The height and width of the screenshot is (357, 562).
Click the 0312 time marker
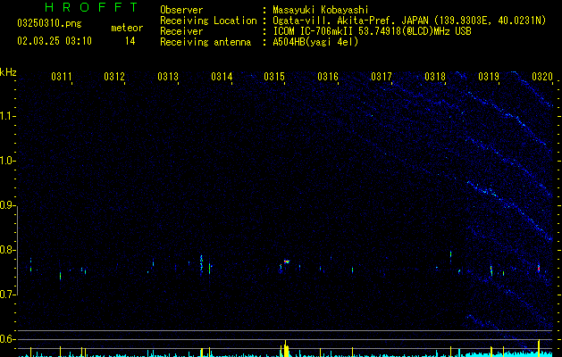coord(114,77)
